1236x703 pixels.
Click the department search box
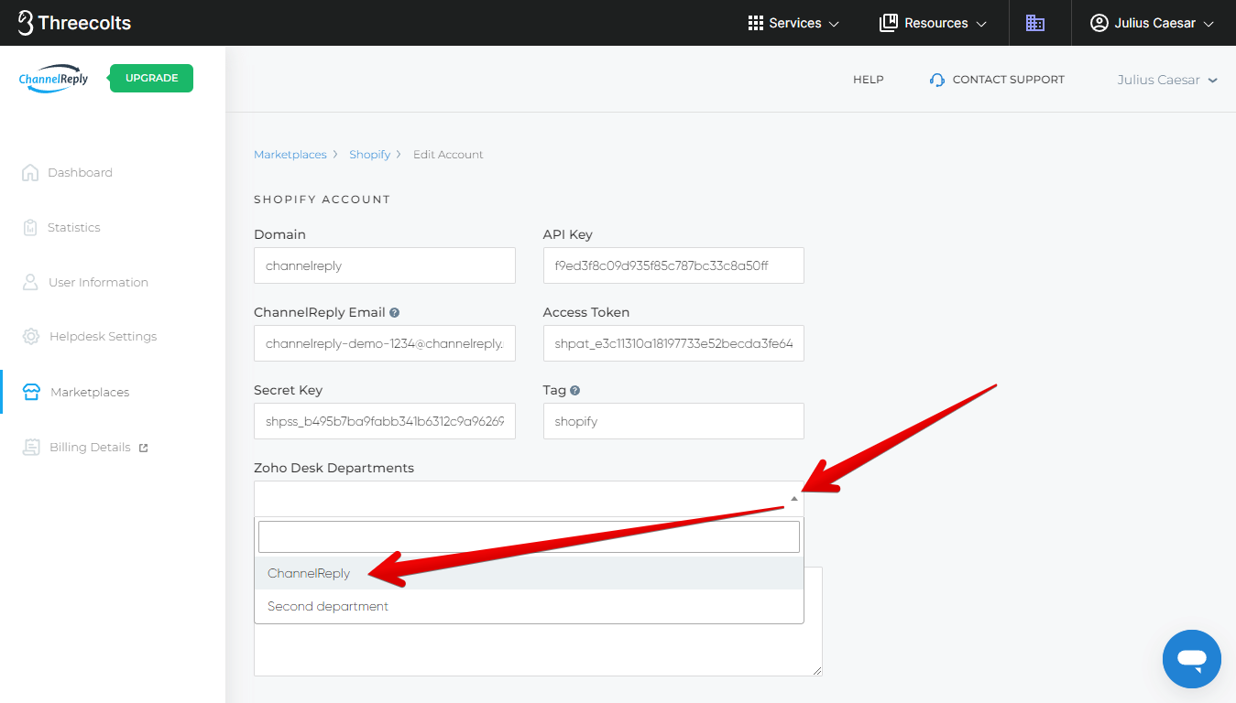coord(529,537)
